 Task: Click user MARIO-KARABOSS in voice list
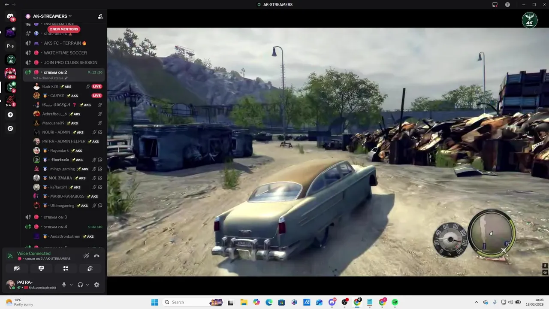tap(69, 196)
